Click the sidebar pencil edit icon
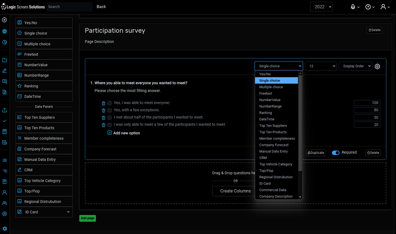Screen dimensions: 396x234 click(x=4, y=71)
